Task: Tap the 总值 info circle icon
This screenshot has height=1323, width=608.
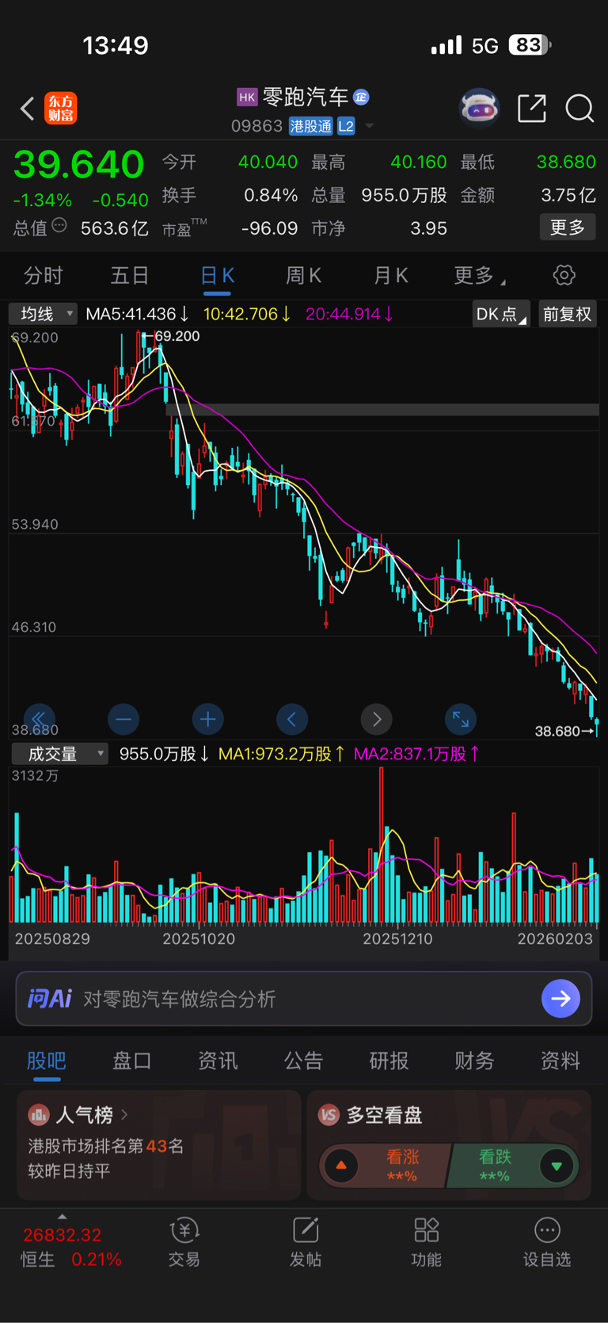Action: tap(59, 226)
